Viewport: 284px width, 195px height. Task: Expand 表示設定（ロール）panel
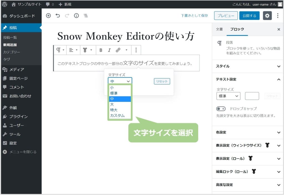click(x=248, y=159)
